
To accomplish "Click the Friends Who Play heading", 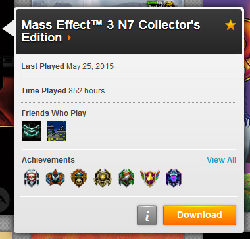I will click(x=54, y=113).
